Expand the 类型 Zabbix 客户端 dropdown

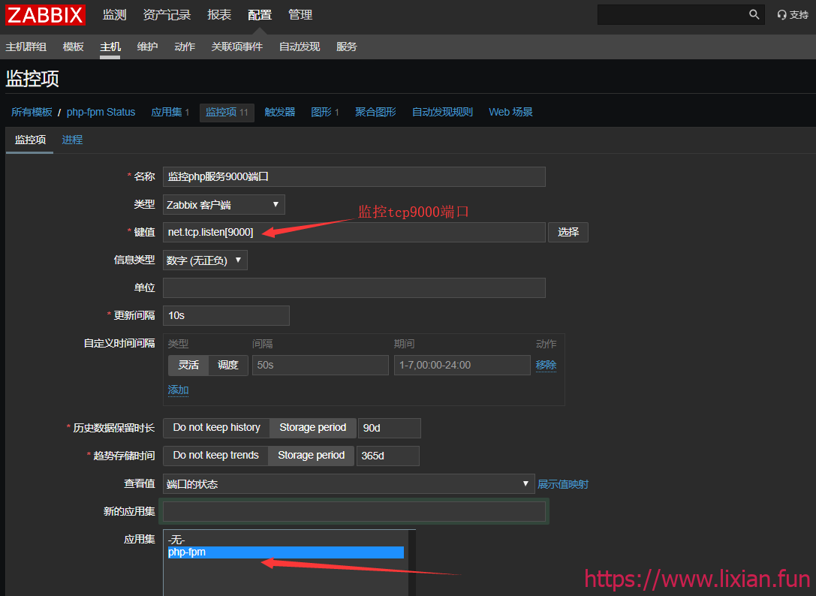pos(224,205)
